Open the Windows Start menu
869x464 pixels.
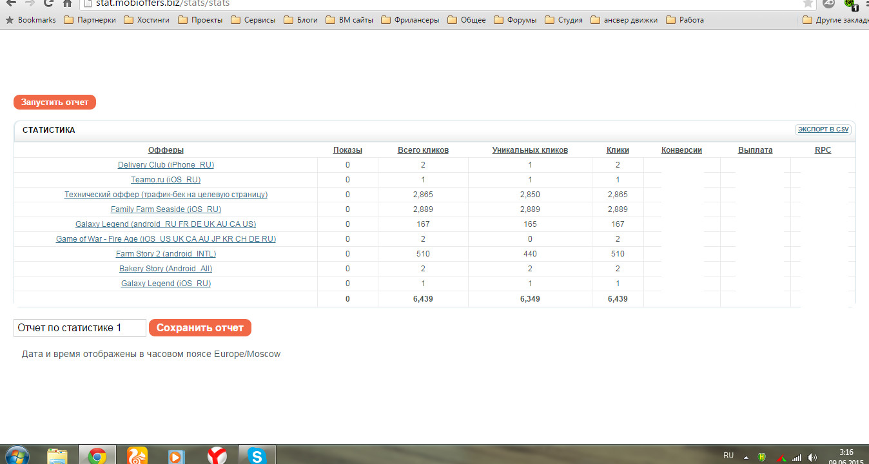click(17, 456)
